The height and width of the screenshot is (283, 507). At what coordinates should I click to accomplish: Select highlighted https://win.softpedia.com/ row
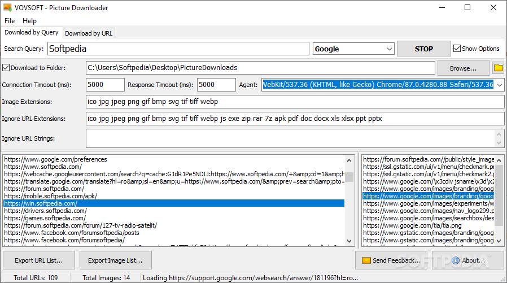click(174, 203)
